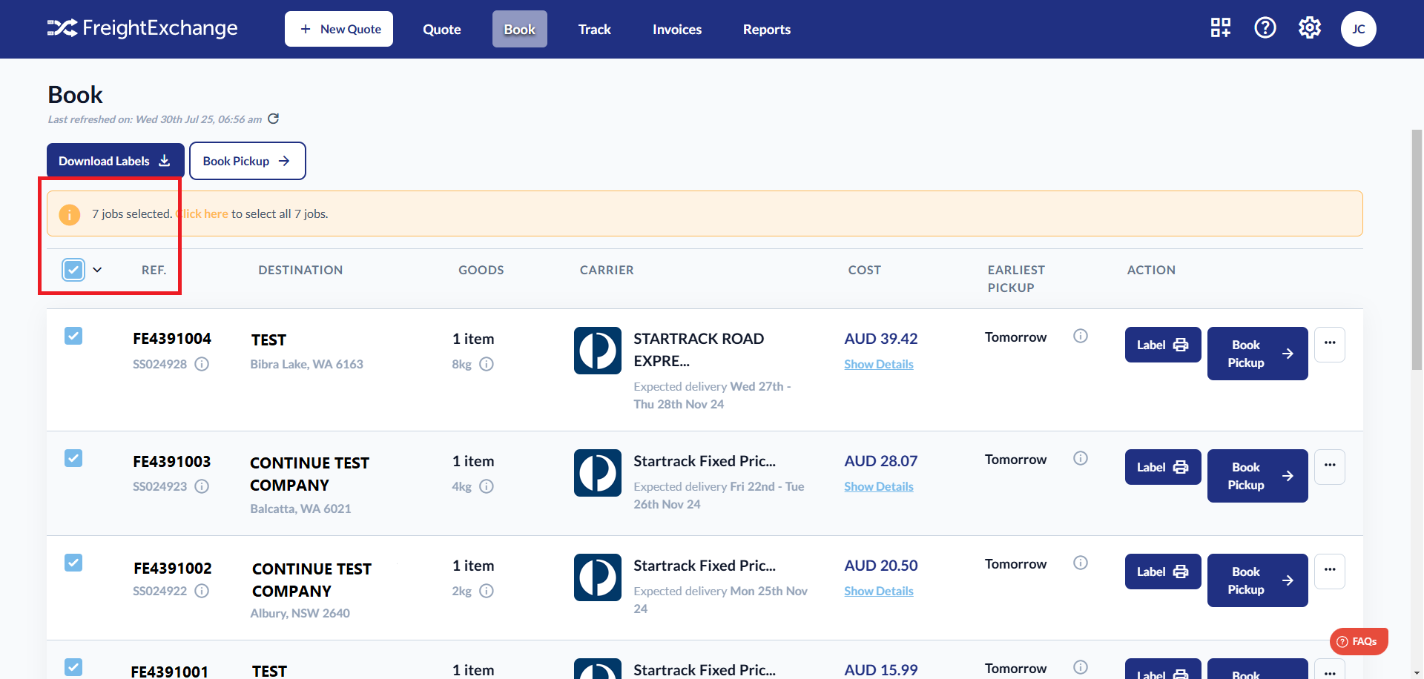The width and height of the screenshot is (1424, 679).
Task: Show Details for AUD 28.07 cost
Action: coord(879,486)
